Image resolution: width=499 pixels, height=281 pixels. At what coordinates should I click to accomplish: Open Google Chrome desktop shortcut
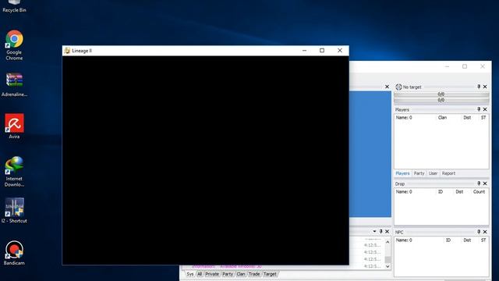(x=14, y=45)
